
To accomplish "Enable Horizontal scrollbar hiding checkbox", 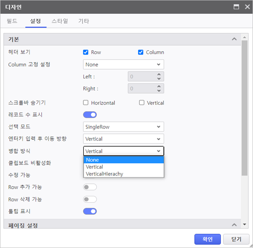I will 86,103.
